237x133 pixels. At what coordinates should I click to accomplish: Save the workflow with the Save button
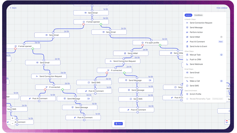118,124
